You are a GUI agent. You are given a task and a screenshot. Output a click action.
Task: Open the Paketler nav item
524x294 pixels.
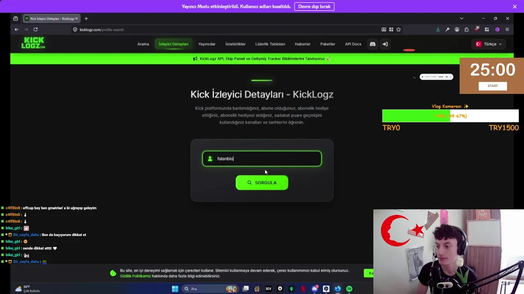(327, 44)
